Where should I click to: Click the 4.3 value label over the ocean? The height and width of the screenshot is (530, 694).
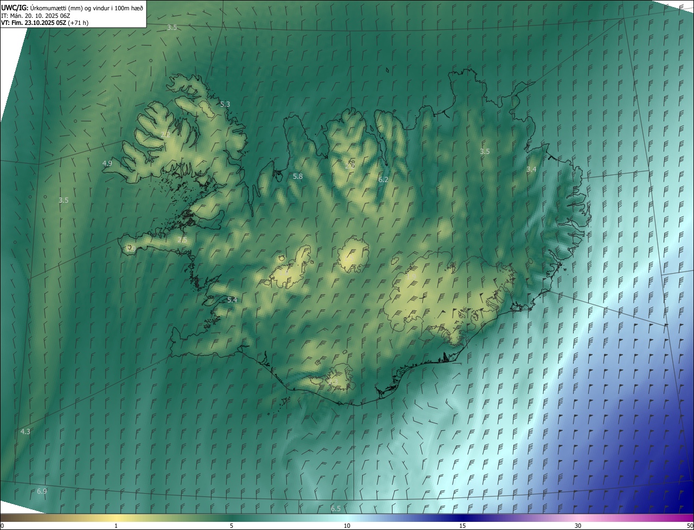tap(25, 431)
